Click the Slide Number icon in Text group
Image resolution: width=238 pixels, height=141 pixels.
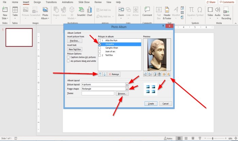[182, 13]
